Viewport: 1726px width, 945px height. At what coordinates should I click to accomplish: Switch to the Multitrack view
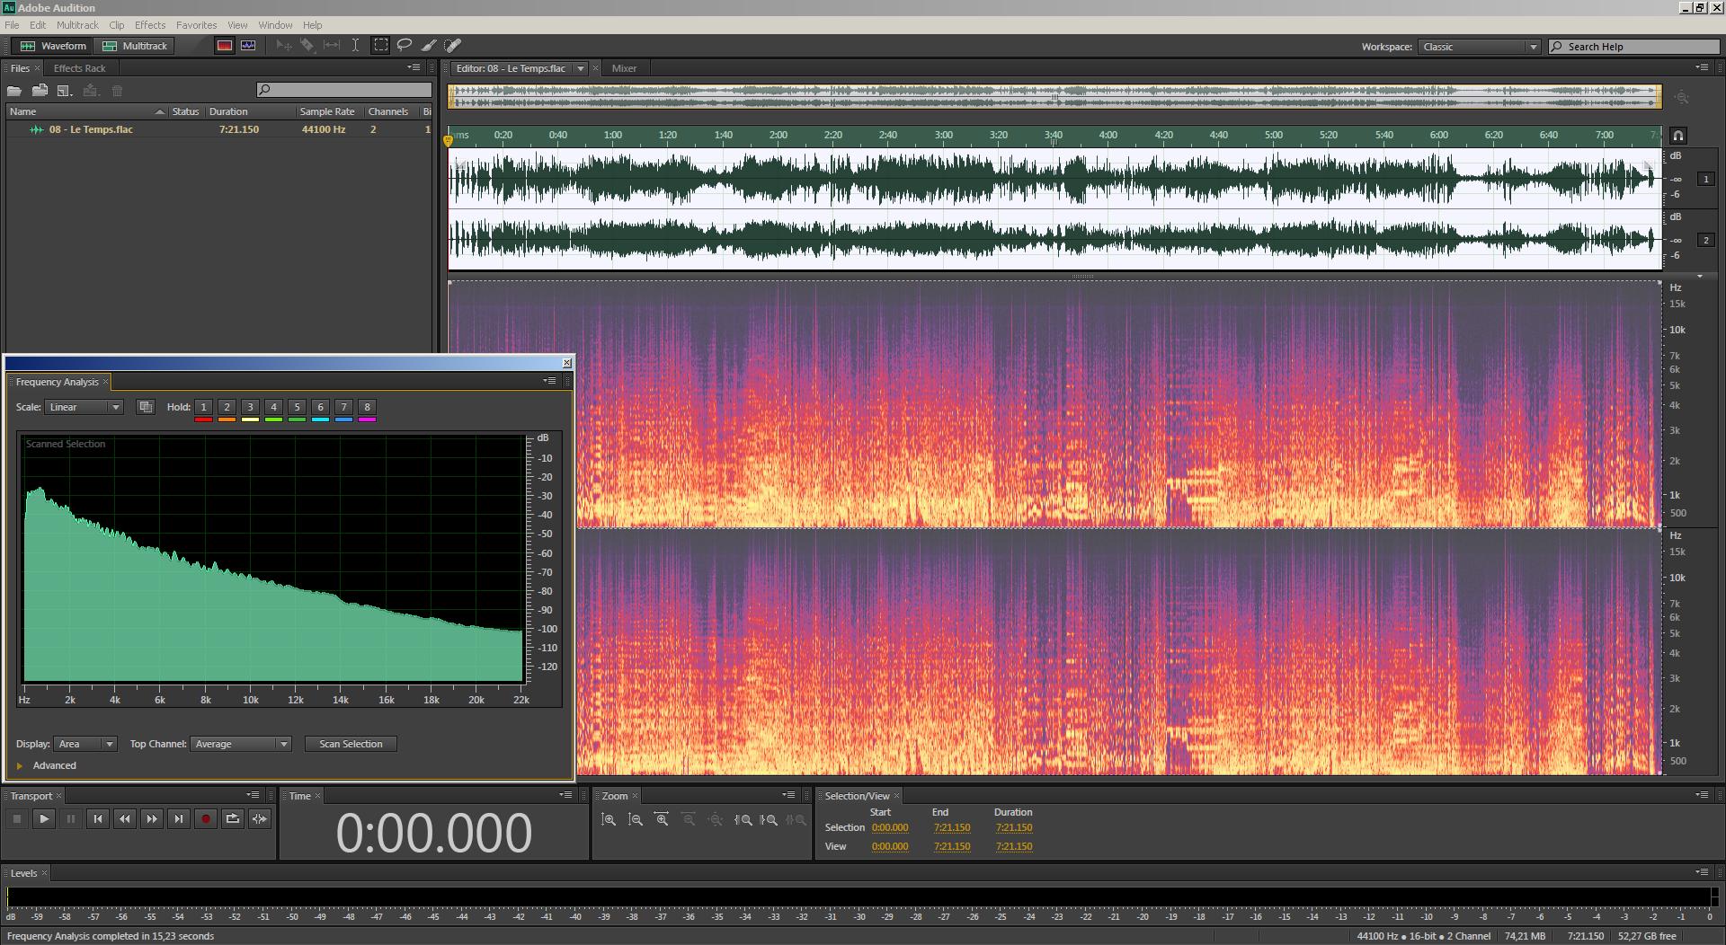coord(136,46)
